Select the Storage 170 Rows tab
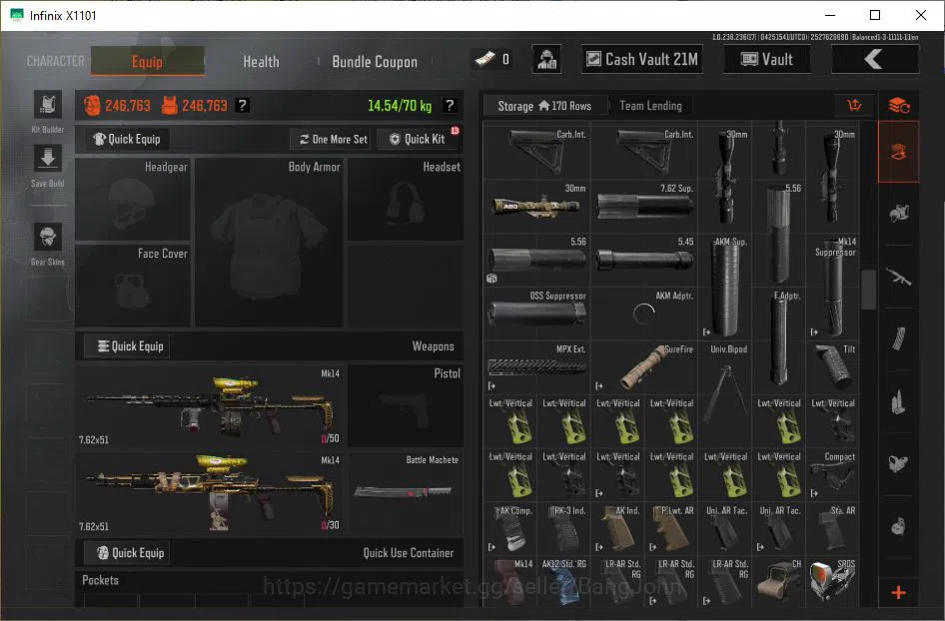 coord(544,106)
